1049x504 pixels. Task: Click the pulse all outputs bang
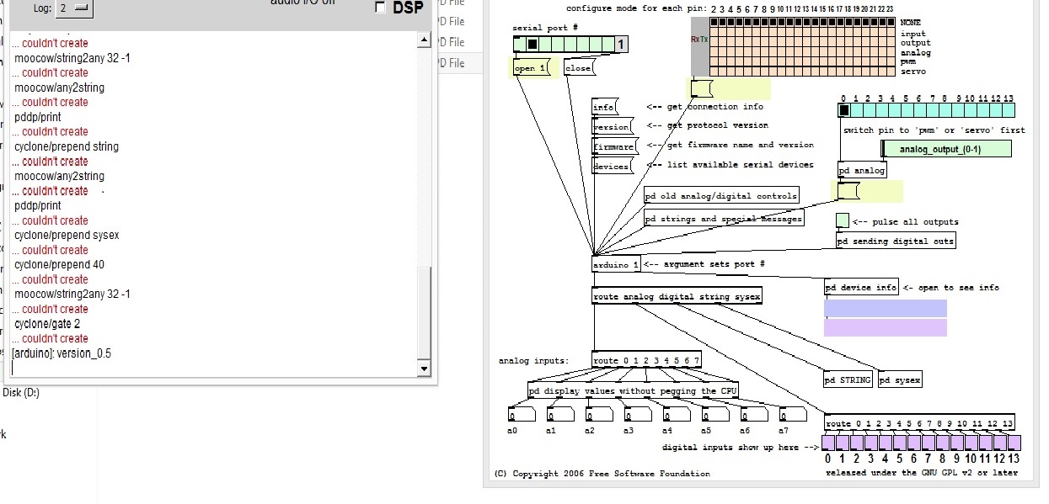point(843,220)
